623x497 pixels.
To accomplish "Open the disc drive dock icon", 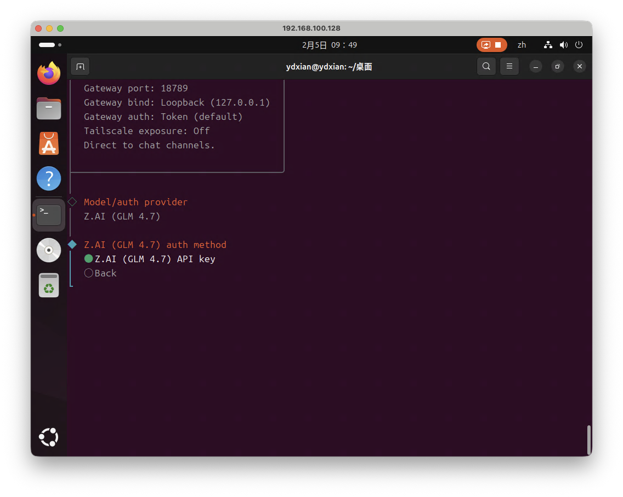I will (49, 250).
